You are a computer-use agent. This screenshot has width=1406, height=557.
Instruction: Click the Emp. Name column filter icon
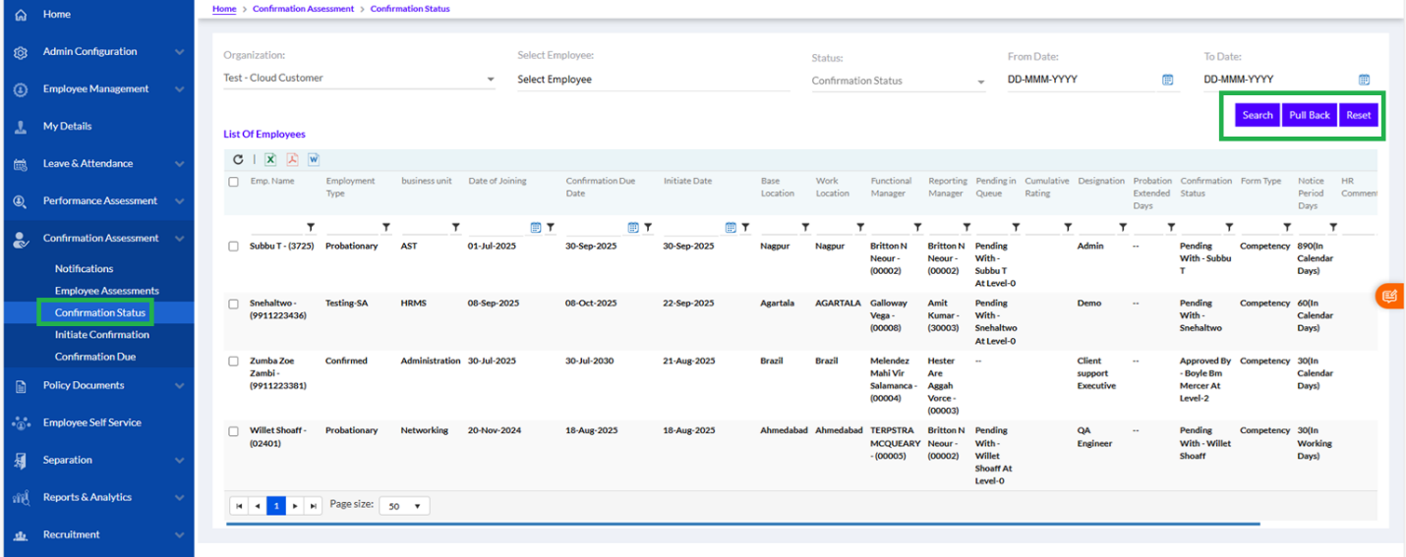point(311,227)
